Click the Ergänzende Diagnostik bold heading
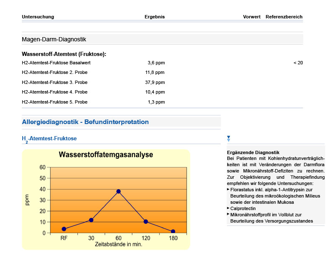Screen dimensions: 335x261 (253, 152)
